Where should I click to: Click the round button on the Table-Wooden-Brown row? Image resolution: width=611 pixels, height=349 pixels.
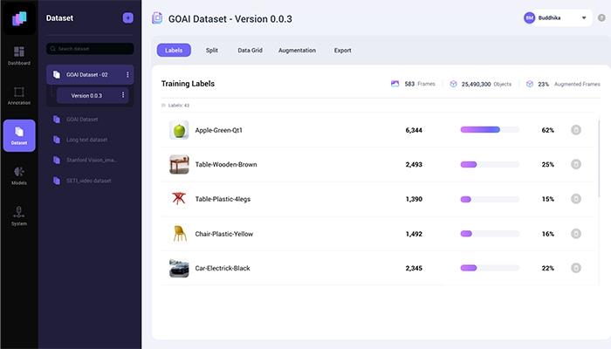576,164
